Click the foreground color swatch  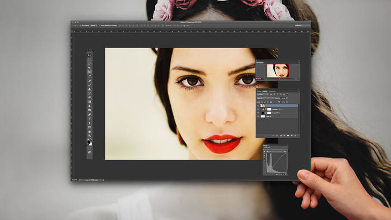(x=88, y=142)
